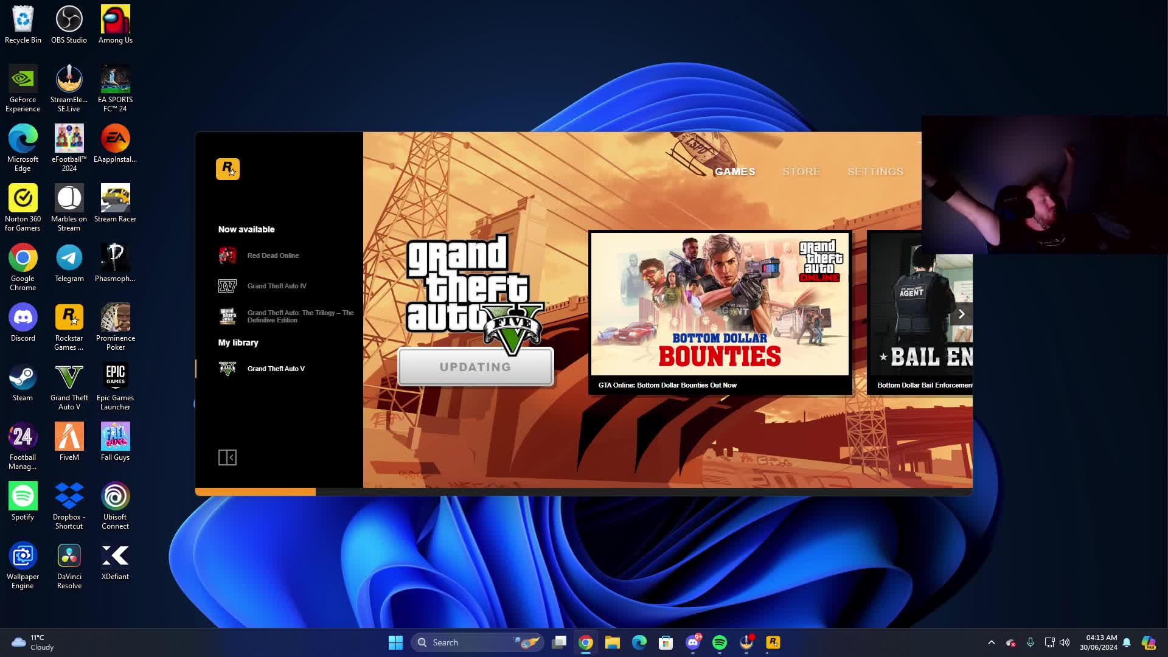Image resolution: width=1168 pixels, height=657 pixels.
Task: Select Grand Theft Auto V in My library
Action: click(276, 369)
